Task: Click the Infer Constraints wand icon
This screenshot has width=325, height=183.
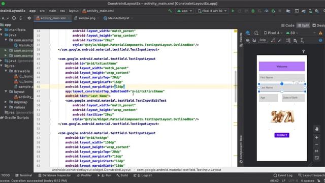Action: click(279, 41)
